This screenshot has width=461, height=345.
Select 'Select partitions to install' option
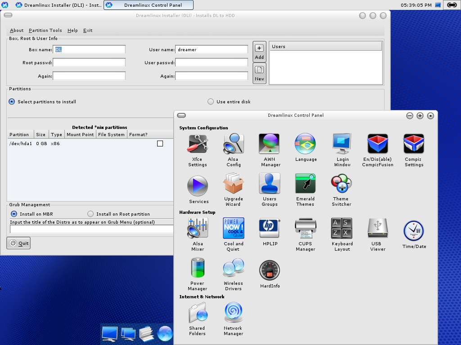click(x=12, y=102)
